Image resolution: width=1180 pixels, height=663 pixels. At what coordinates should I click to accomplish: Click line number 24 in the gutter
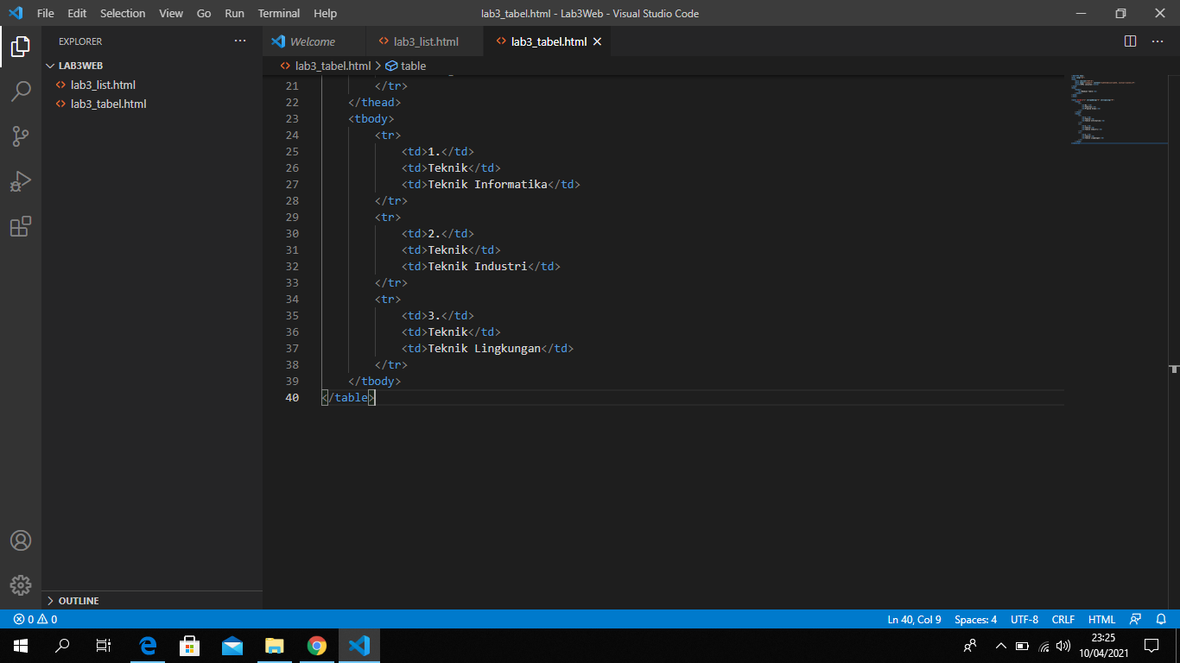(x=291, y=135)
